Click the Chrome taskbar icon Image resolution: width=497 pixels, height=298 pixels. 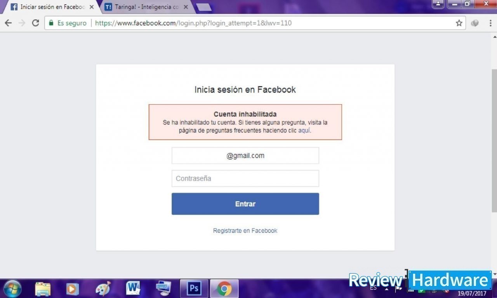coord(224,289)
